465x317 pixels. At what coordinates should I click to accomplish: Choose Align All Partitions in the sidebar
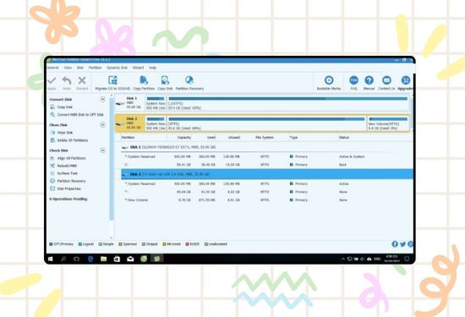coord(68,158)
